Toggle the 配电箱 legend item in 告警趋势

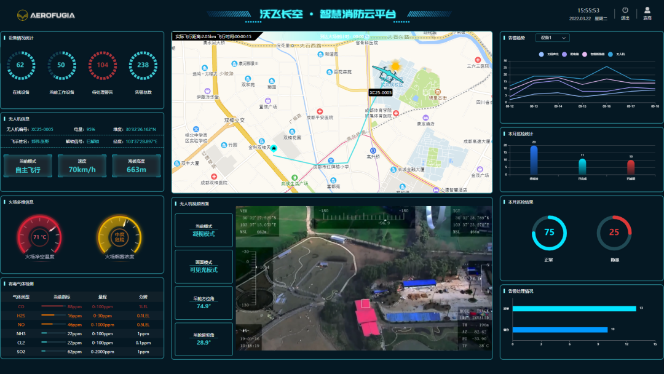point(572,54)
